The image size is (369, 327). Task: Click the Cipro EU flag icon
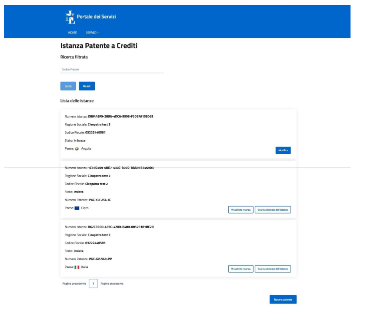coord(77,208)
